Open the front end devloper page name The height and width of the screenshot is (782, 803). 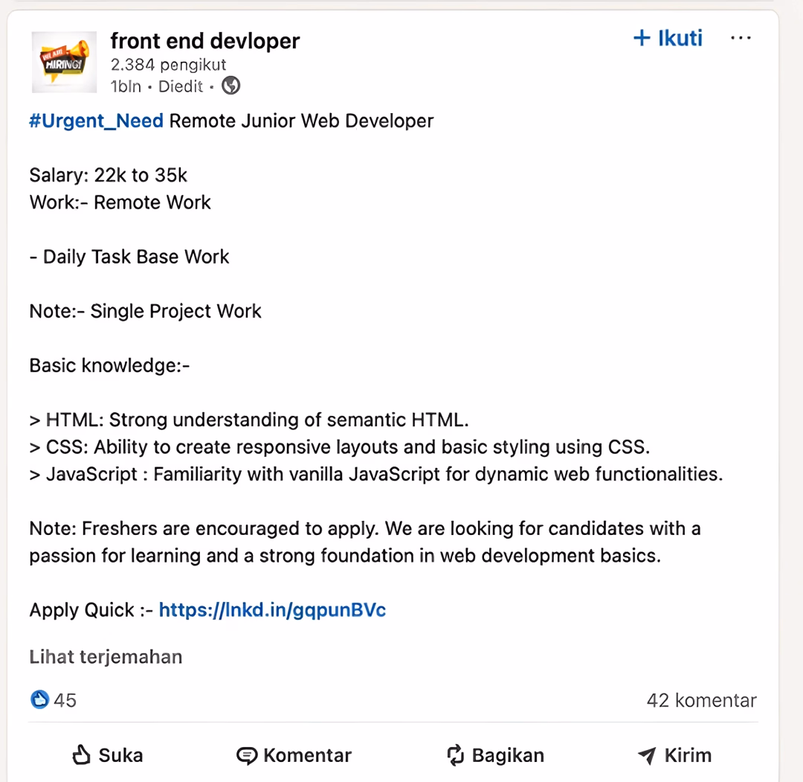click(x=205, y=41)
